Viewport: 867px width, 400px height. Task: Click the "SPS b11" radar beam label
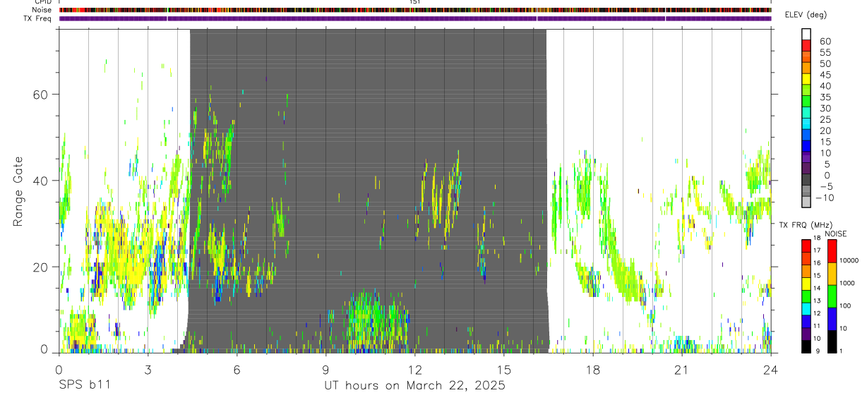tap(84, 386)
